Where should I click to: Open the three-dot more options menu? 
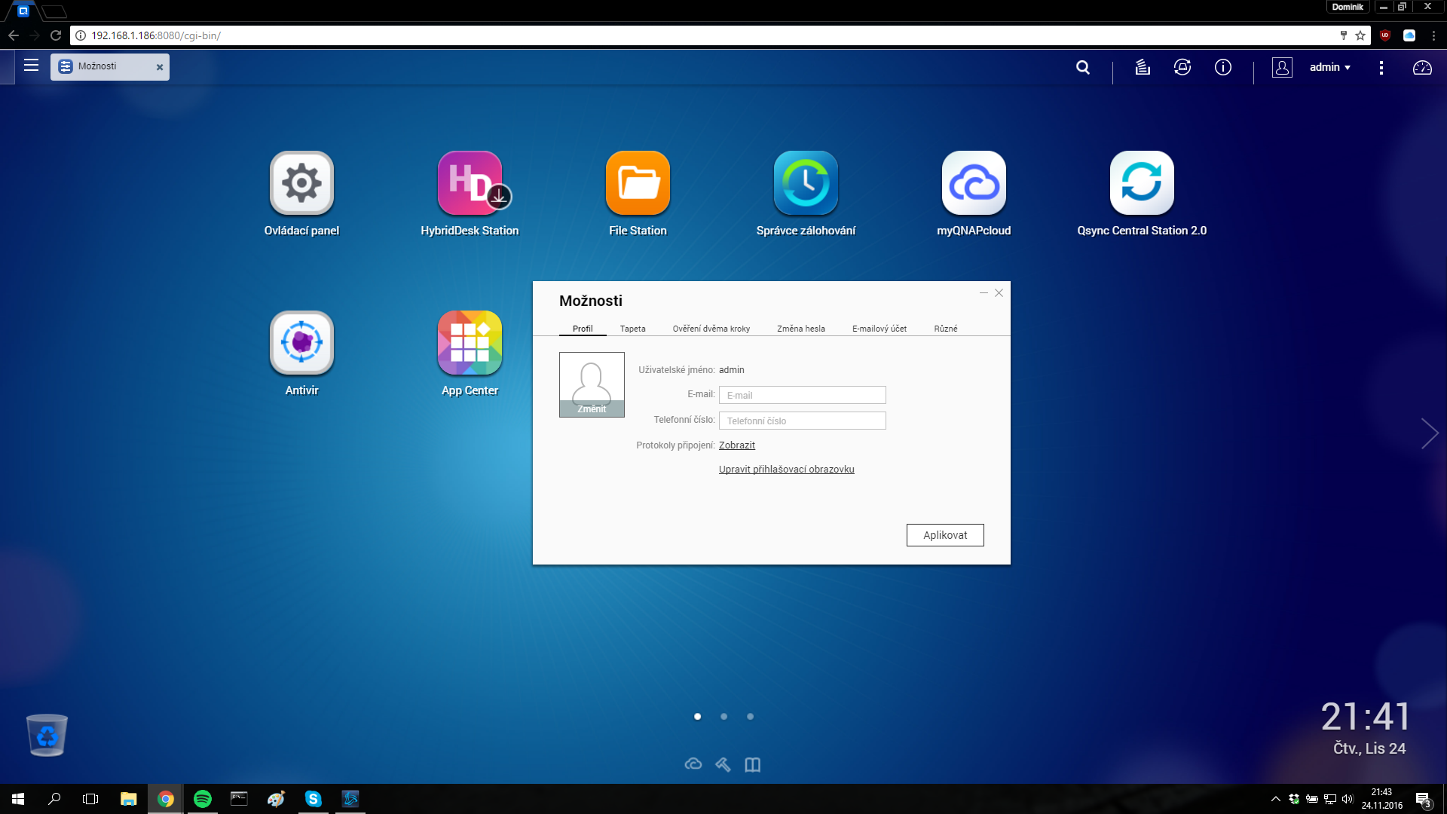1381,68
